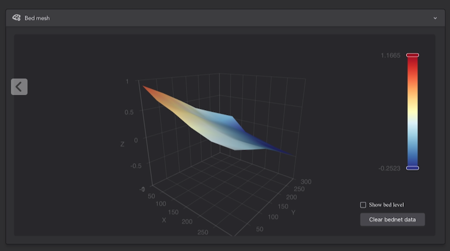The image size is (450, 251).
Task: Click the left arrow back button
Action: pyautogui.click(x=19, y=86)
